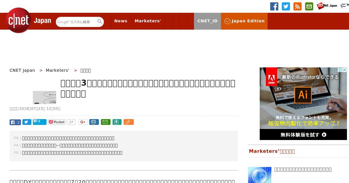Open the second PR link containing the double dash
Image resolution: width=349 pixels, height=183 pixels.
tap(70, 146)
